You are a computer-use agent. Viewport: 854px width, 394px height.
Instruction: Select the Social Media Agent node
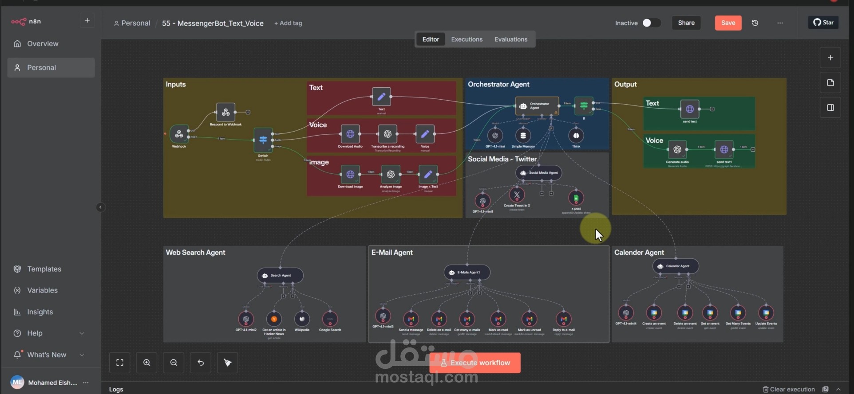tap(539, 173)
